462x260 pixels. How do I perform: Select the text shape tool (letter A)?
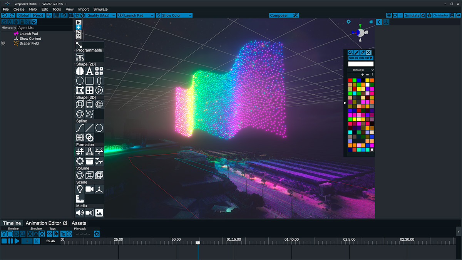point(89,71)
